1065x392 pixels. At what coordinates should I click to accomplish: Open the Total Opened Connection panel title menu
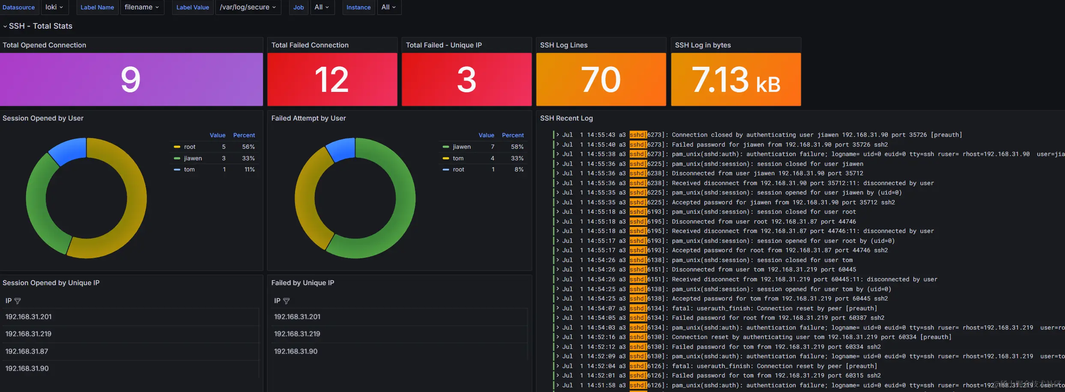click(x=45, y=45)
